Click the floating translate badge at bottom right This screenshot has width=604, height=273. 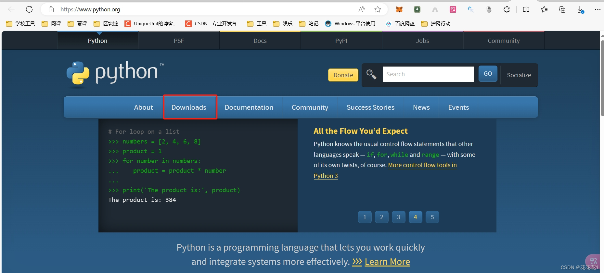click(593, 261)
